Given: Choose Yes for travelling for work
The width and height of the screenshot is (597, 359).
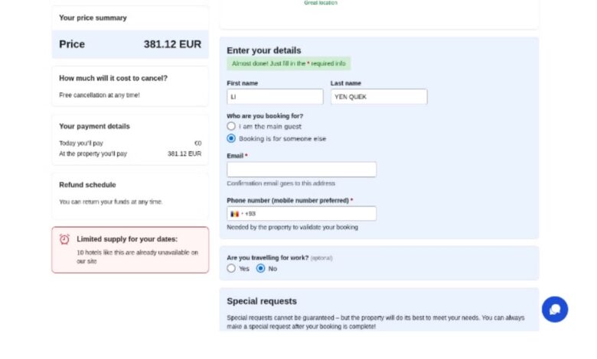Looking at the screenshot, I should (x=231, y=268).
